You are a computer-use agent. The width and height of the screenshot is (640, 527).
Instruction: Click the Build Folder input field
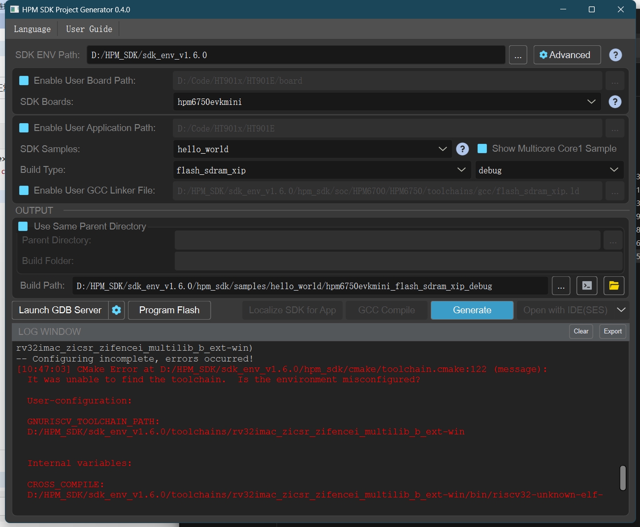(399, 261)
